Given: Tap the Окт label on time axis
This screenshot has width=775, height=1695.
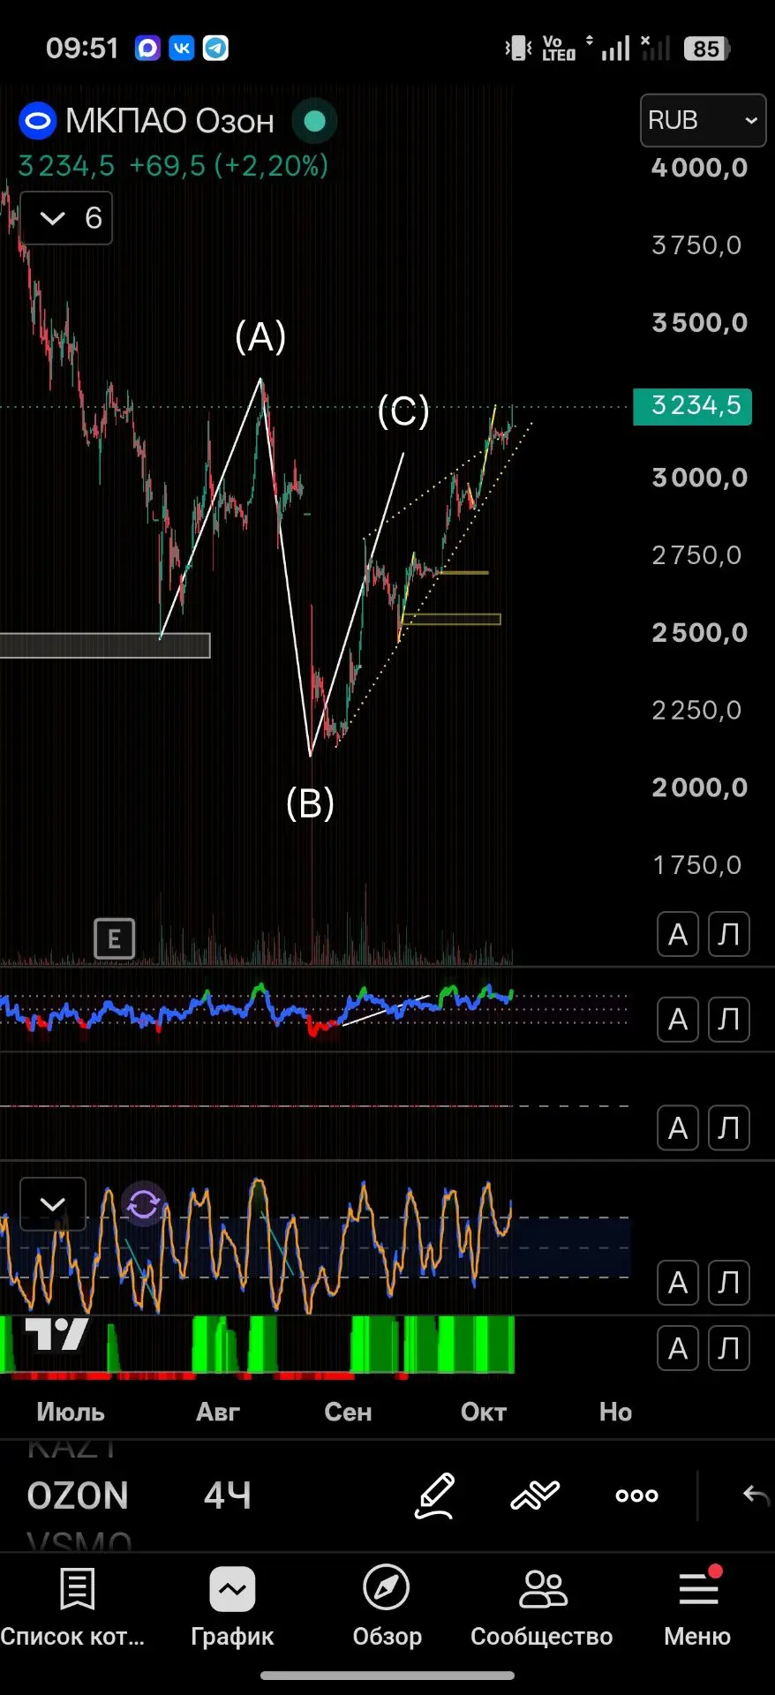Looking at the screenshot, I should 484,1412.
